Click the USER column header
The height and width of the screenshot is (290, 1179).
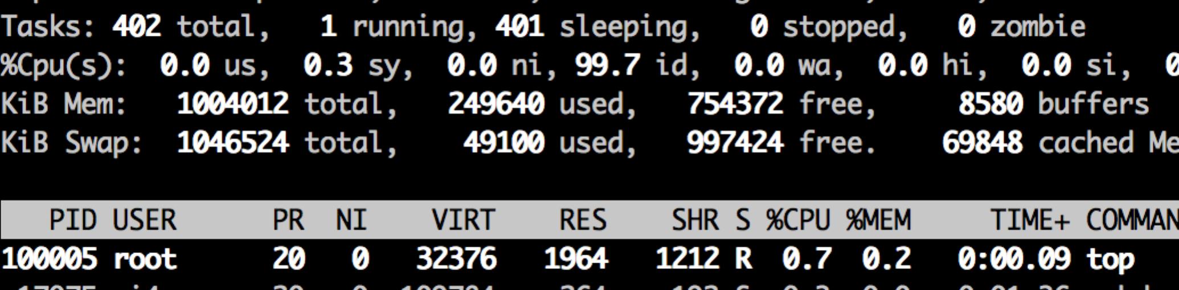[x=145, y=220]
